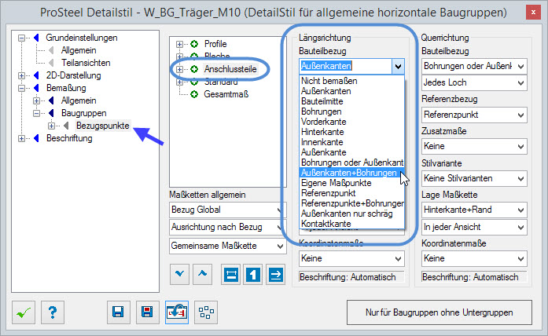Collapse the Bemaßung tree node
The image size is (548, 336).
pos(22,88)
